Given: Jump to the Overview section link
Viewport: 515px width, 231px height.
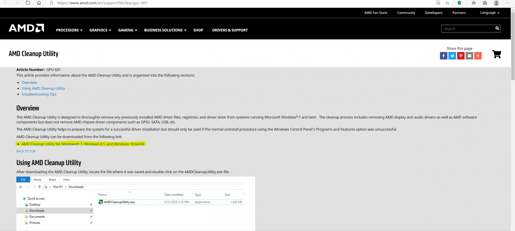Looking at the screenshot, I should (x=29, y=83).
